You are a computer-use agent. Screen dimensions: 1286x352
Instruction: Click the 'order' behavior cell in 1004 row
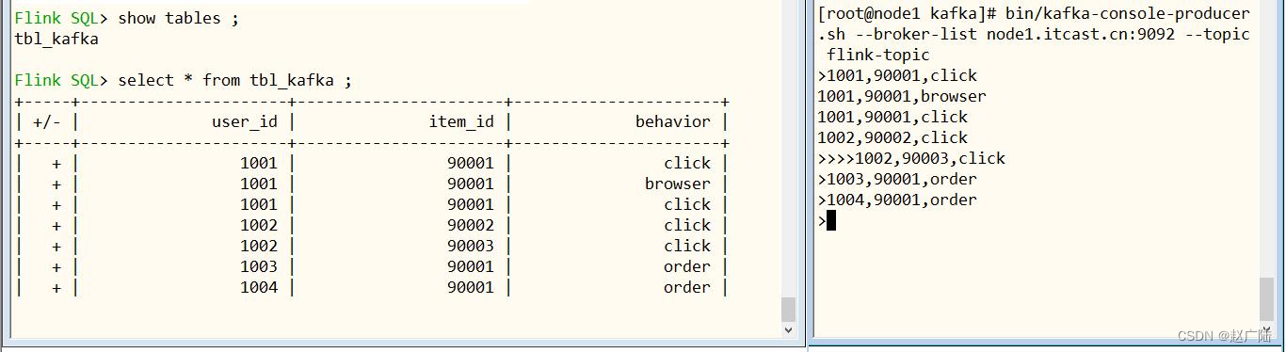point(687,287)
